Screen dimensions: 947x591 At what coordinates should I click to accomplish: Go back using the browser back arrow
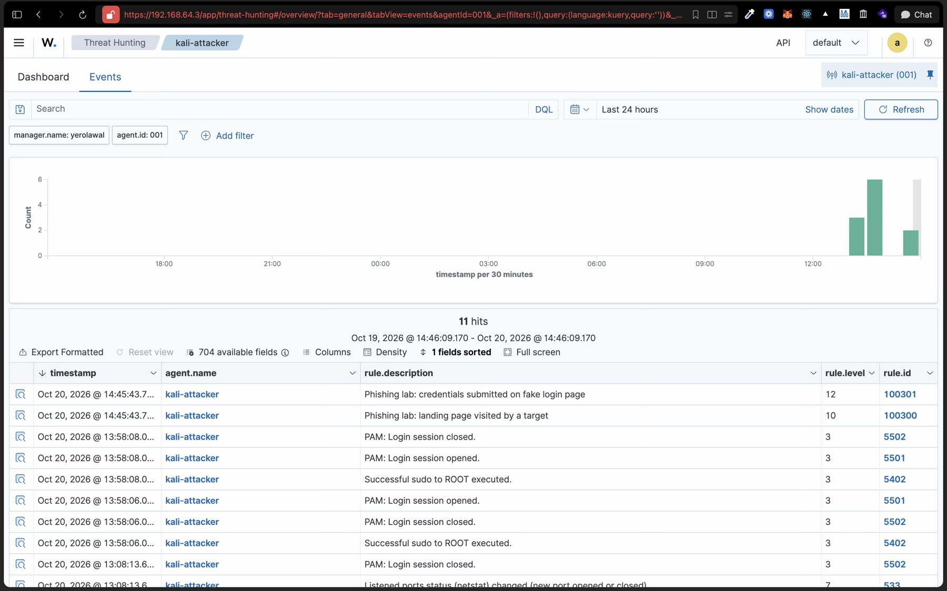tap(38, 15)
